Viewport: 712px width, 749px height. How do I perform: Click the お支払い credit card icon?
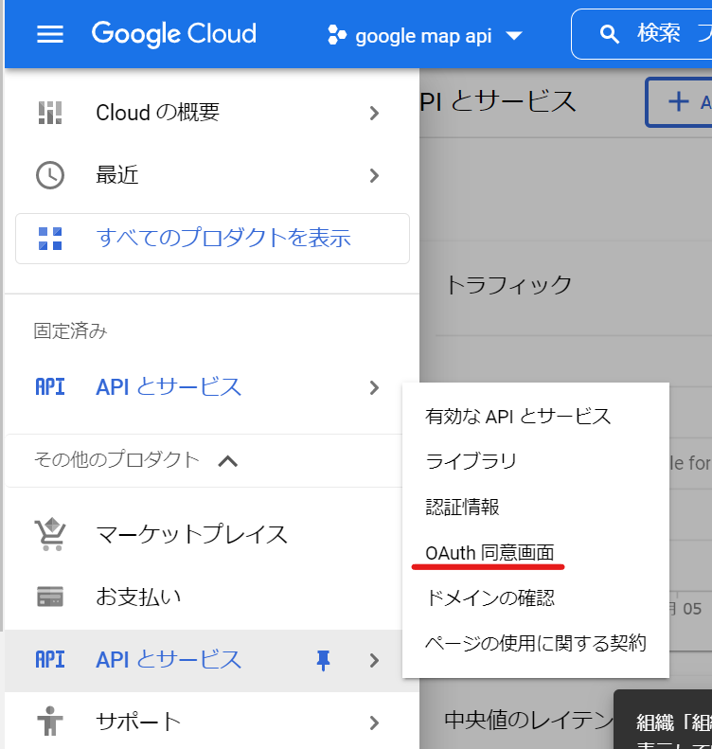(x=50, y=597)
